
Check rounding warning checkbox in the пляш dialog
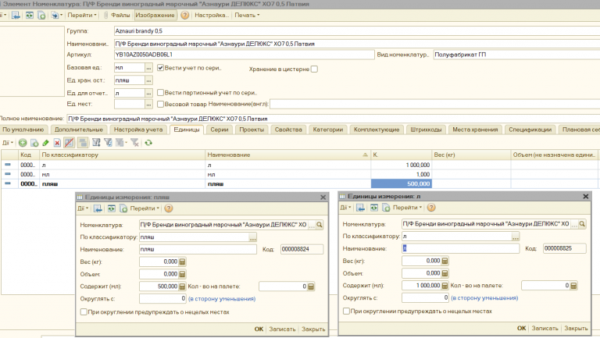pos(84,312)
